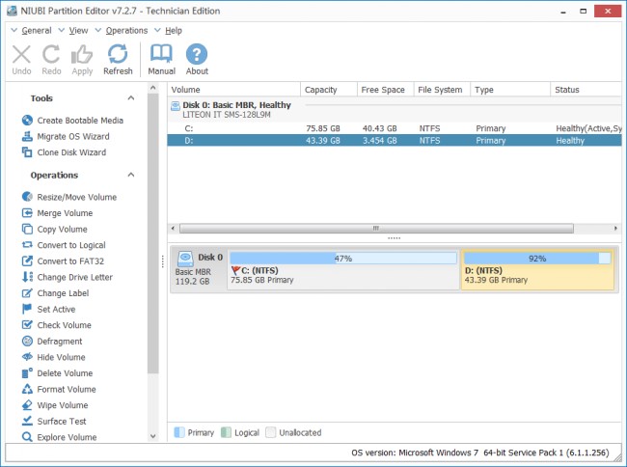Click the Merge Volume icon

coord(27,212)
